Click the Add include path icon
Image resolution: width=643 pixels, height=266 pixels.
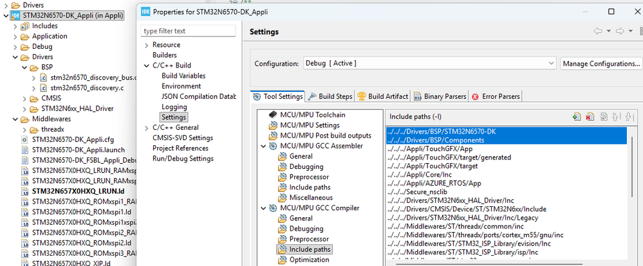tap(577, 117)
